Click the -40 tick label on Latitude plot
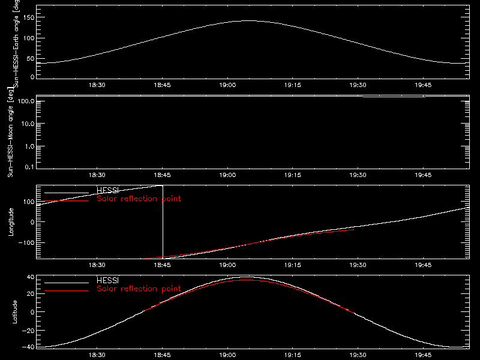The height and width of the screenshot is (360, 480). click(28, 347)
